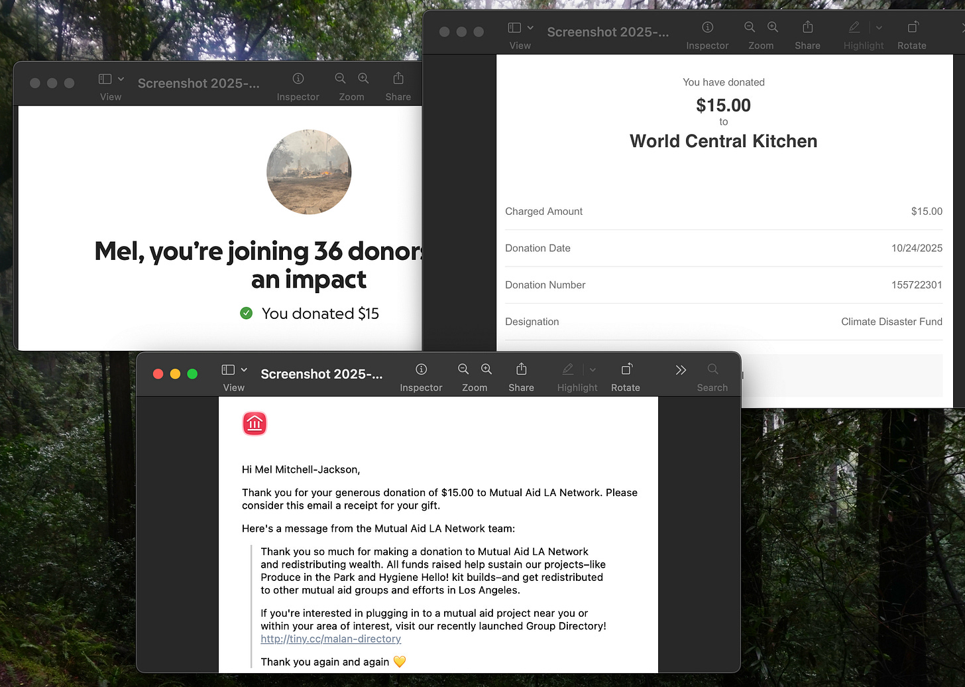Select Highlight in World Central Kitchen window
Screen dimensions: 965x687
coord(854,27)
